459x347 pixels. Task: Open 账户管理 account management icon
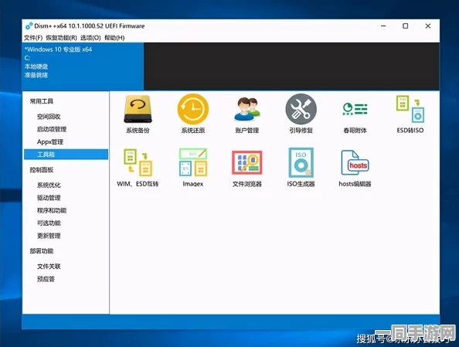[247, 109]
